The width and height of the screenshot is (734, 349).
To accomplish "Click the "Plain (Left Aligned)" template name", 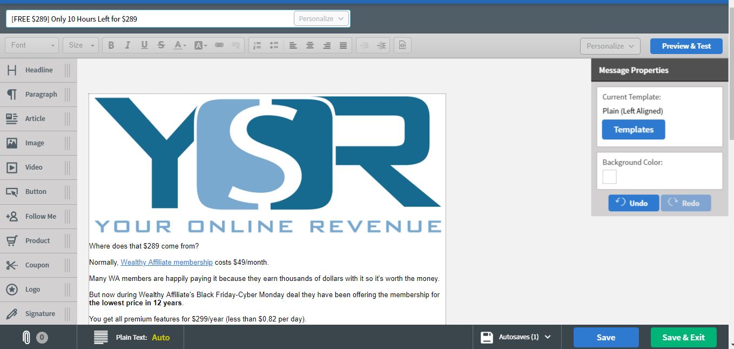I will 633,111.
